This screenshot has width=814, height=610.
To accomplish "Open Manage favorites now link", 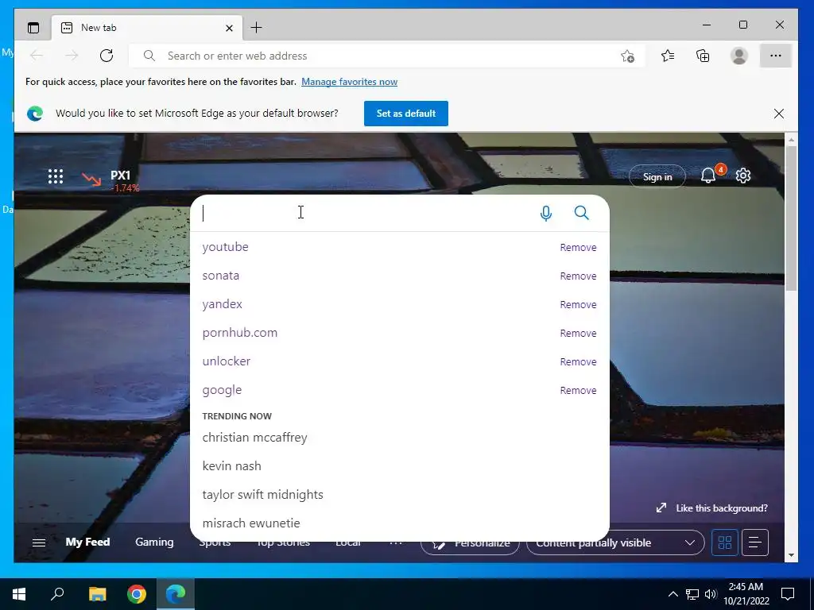I will point(350,82).
